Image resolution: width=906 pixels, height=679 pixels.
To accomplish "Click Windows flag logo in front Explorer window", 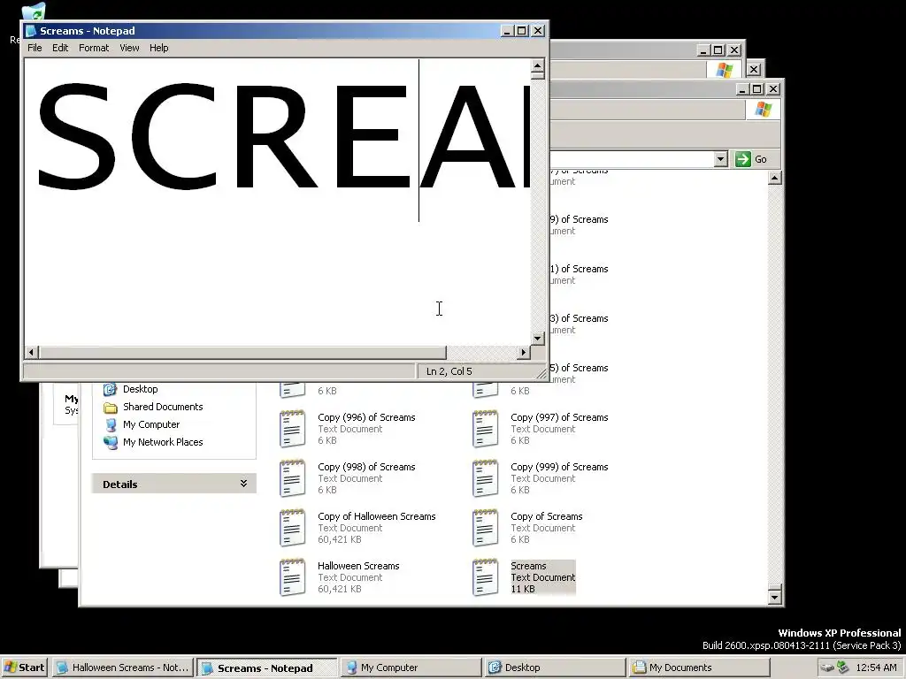I will [x=763, y=109].
